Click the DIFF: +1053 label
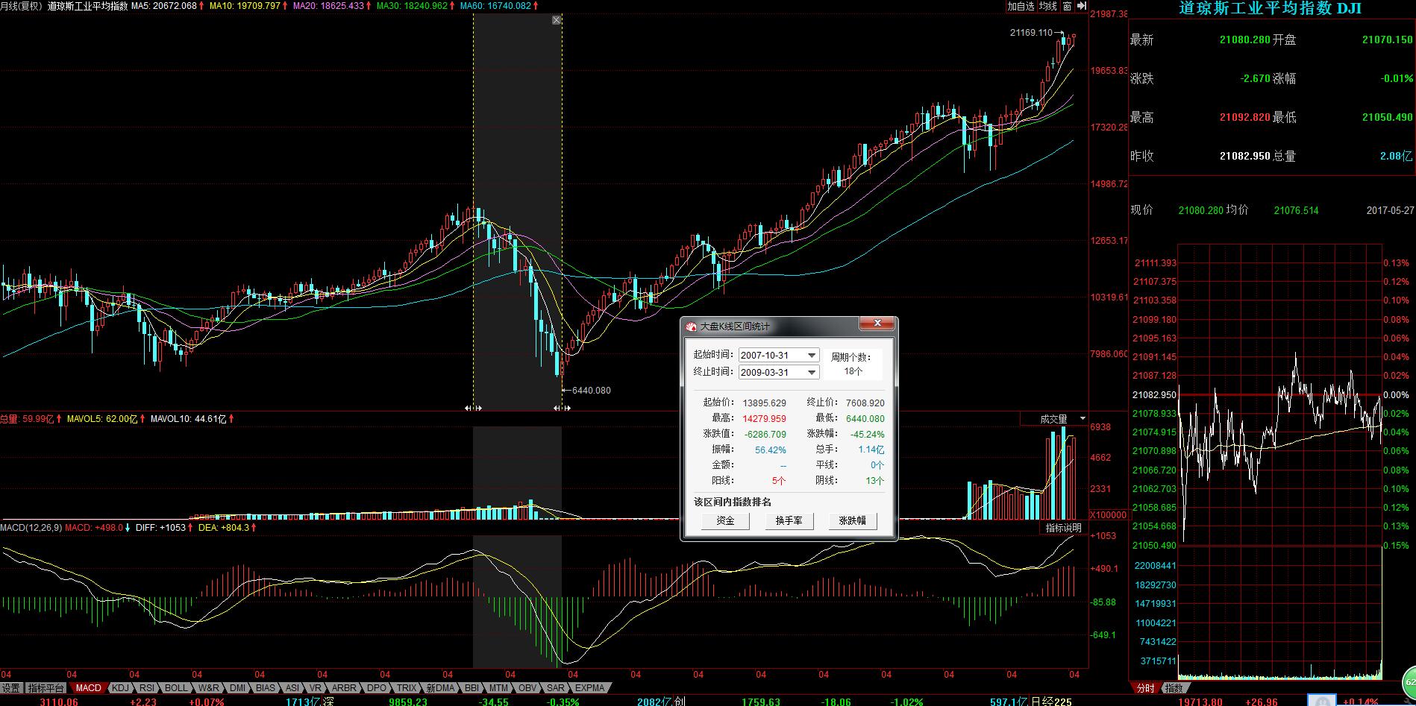 [160, 528]
